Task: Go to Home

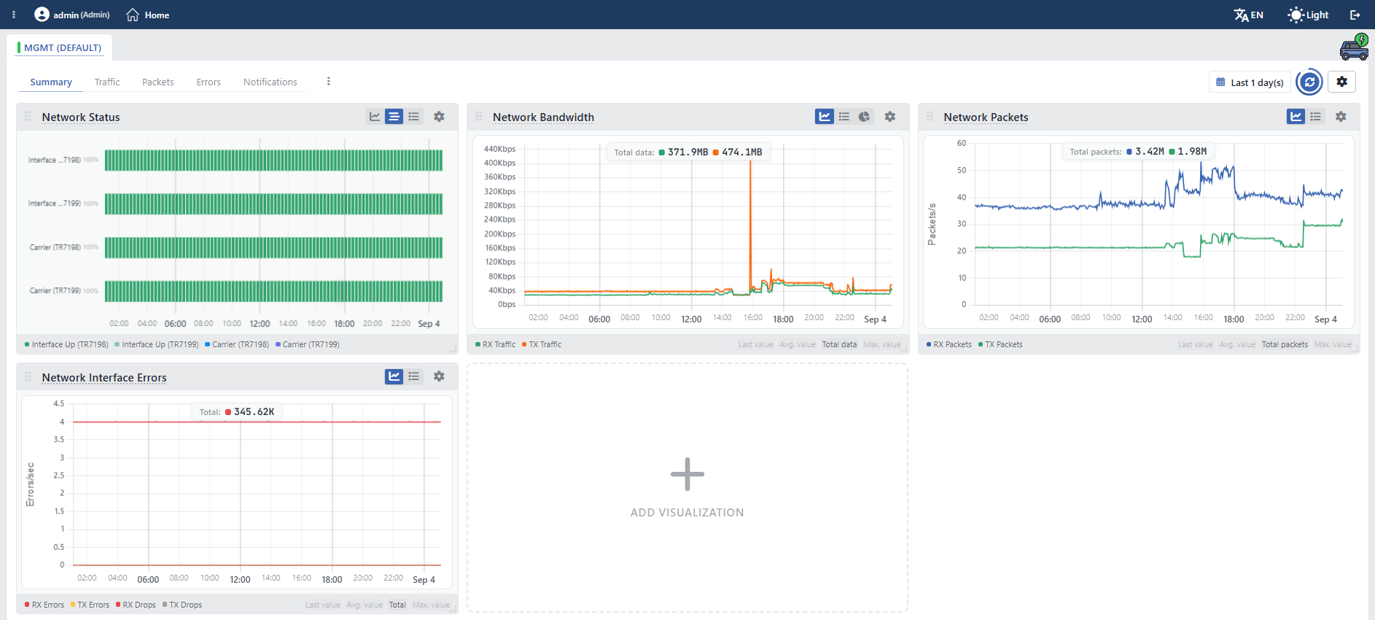Action: click(x=147, y=15)
